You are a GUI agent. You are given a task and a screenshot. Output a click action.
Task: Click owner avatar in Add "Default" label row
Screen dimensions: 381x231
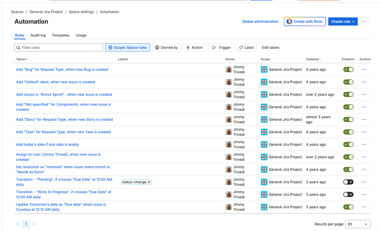(229, 82)
